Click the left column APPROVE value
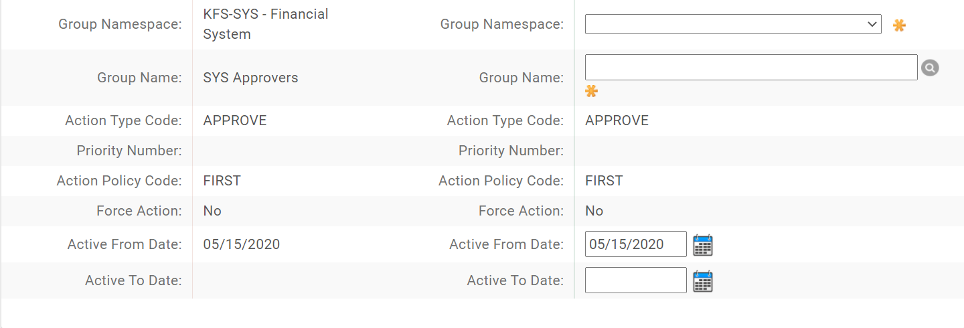The height and width of the screenshot is (328, 964). pos(234,120)
